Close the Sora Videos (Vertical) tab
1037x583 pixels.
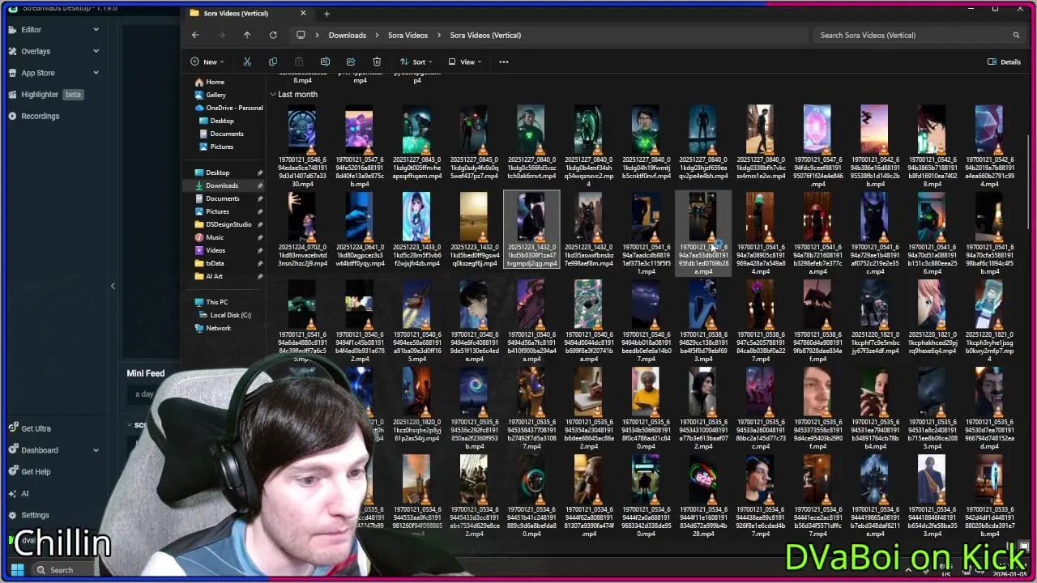303,13
